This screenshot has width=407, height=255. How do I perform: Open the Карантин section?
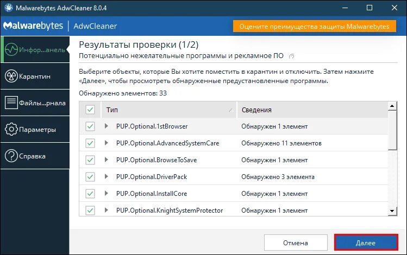(x=35, y=76)
